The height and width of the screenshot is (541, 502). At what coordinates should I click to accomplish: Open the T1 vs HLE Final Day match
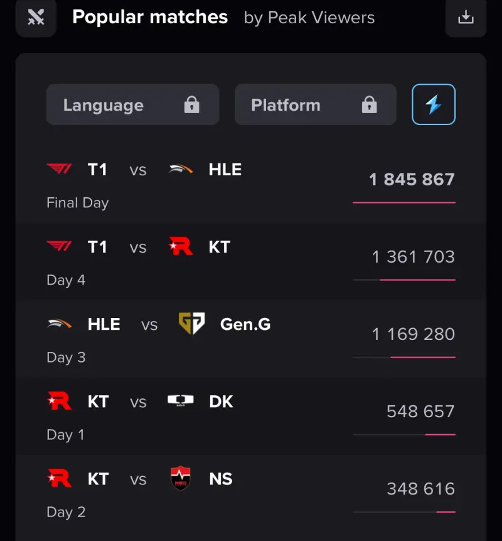(x=251, y=185)
